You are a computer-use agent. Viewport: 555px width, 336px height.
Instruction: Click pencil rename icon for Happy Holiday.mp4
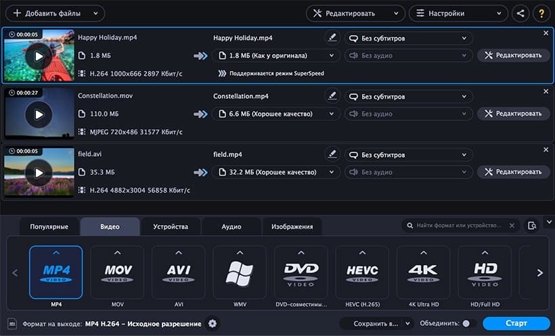(x=332, y=38)
